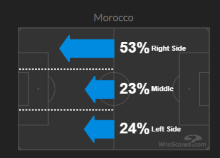Select the Middle label
This screenshot has height=158, width=220.
click(x=162, y=89)
